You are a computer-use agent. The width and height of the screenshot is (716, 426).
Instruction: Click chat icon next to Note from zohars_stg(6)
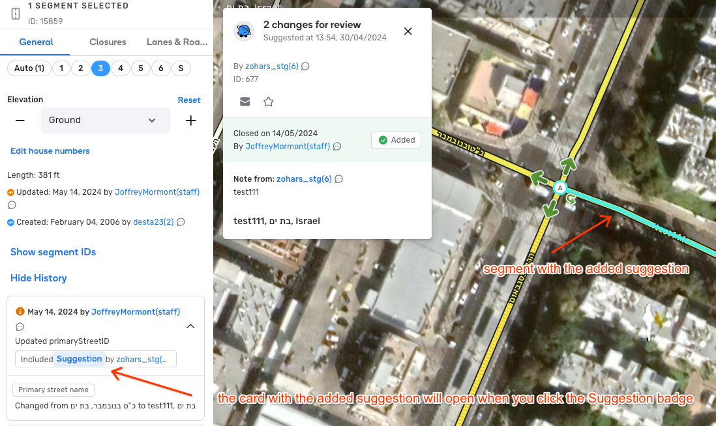pos(338,179)
